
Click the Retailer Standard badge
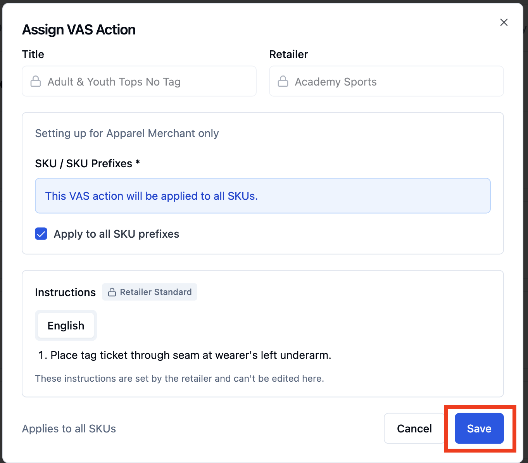click(x=150, y=292)
